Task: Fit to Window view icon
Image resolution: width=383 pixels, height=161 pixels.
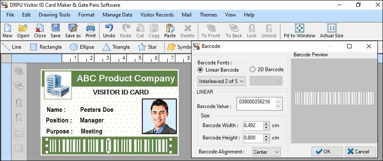Action: [300, 31]
